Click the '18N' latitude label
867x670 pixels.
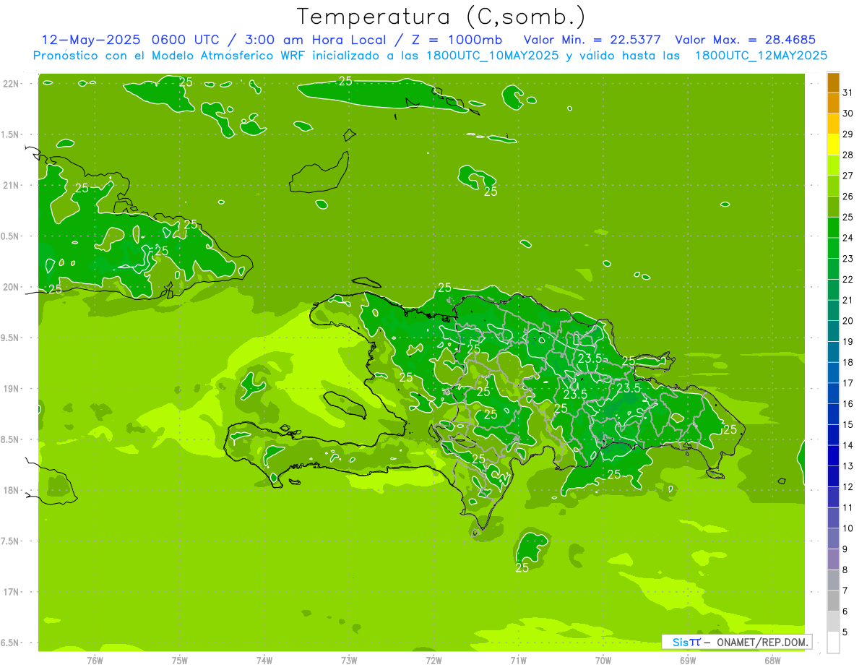coord(12,491)
